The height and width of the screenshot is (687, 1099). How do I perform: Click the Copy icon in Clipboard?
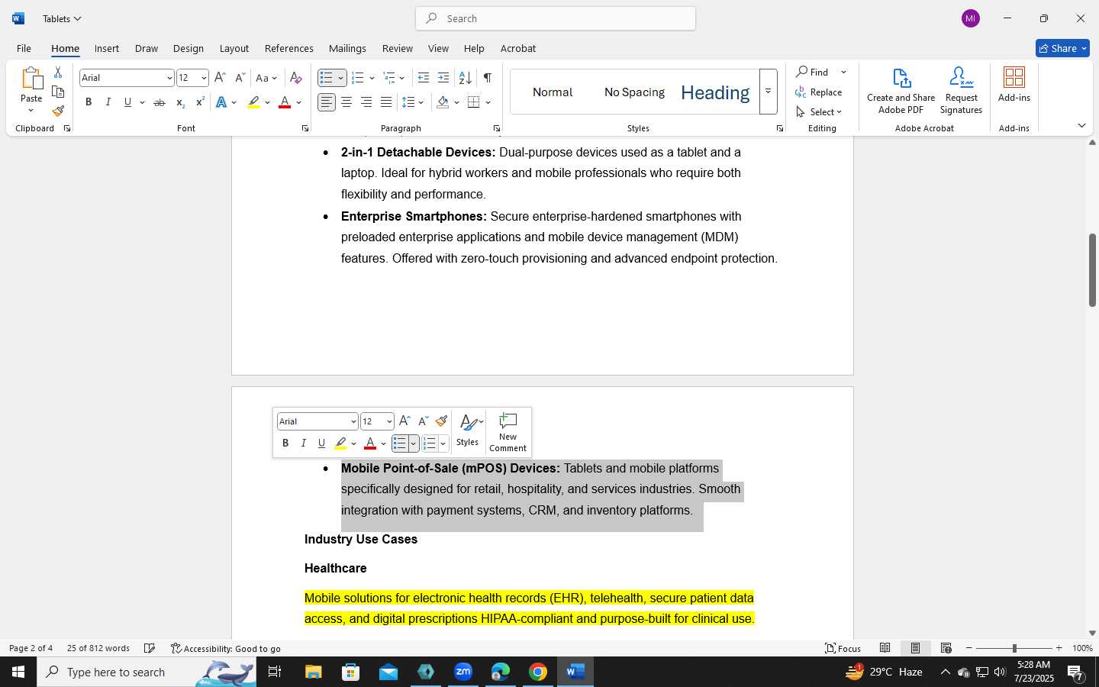point(58,92)
